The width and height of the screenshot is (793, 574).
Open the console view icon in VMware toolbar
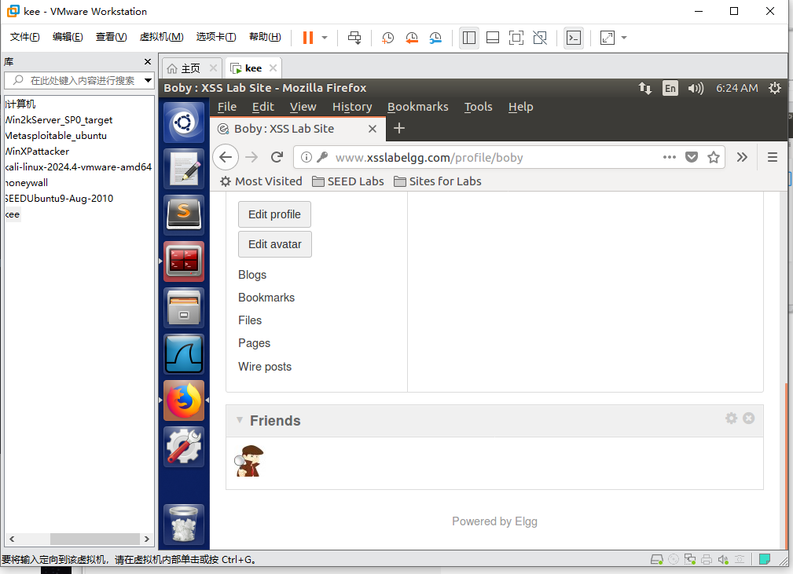click(x=574, y=38)
